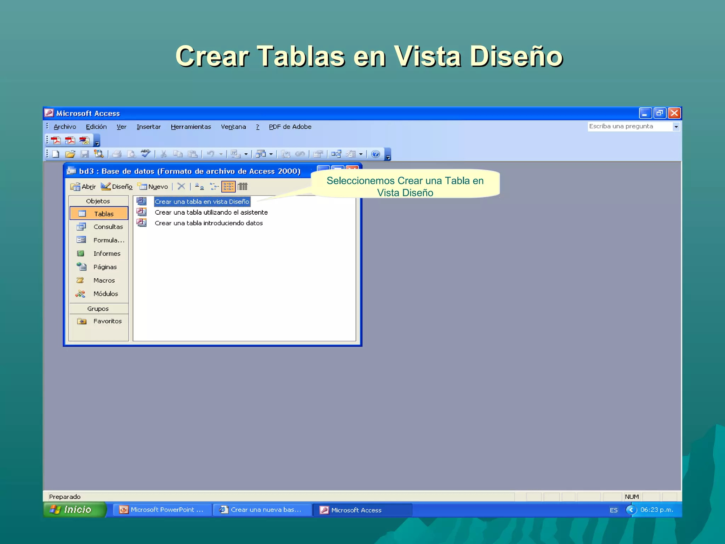Click the Diseño button
725x544 pixels.
coord(116,186)
